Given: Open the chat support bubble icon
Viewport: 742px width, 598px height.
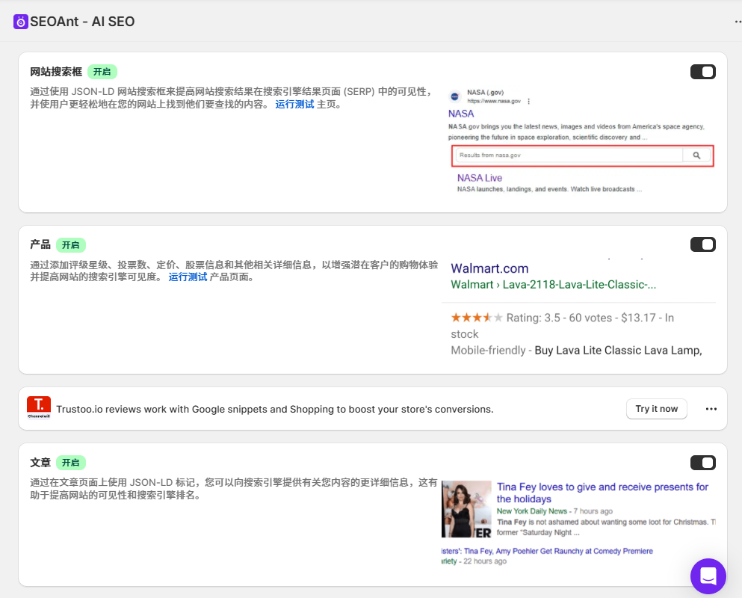Looking at the screenshot, I should (x=708, y=576).
